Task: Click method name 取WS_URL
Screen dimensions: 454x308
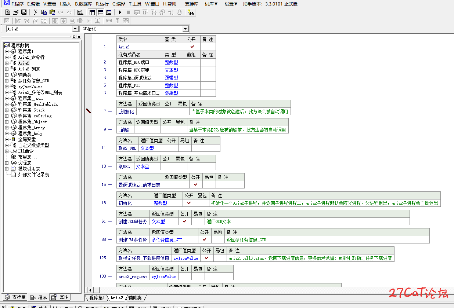Action: (127, 148)
